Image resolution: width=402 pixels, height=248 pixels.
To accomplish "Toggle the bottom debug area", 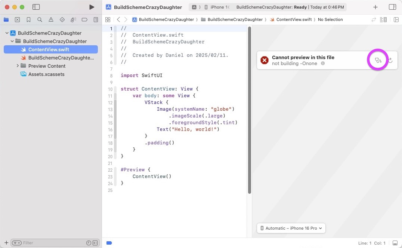I will point(395,243).
